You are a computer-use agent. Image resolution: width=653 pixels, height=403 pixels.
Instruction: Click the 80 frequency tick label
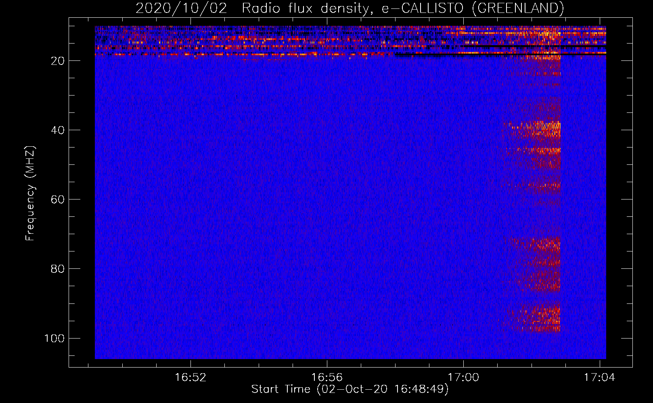pos(58,269)
